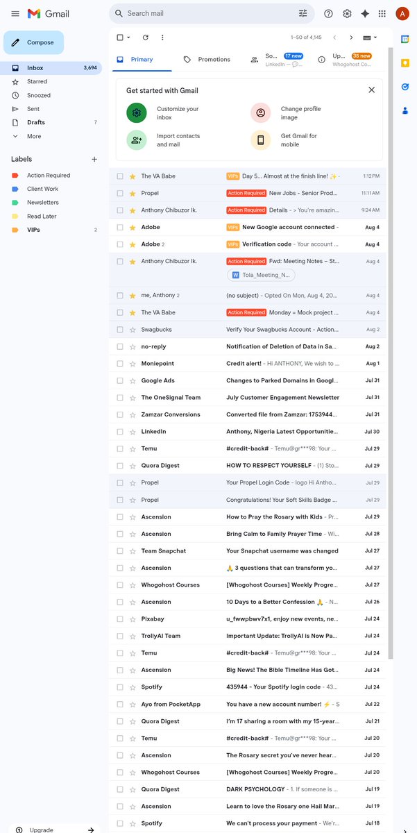Star the Moniepoint Credit alert email
Image resolution: width=417 pixels, height=833 pixels.
coord(133,364)
